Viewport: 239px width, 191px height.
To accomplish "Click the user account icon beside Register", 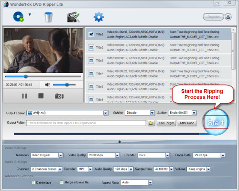I will 228,17.
